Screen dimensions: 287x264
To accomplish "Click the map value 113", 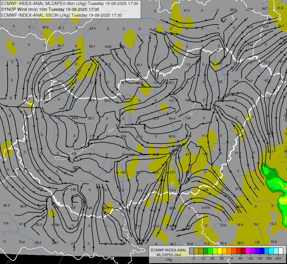I will pos(187,65).
